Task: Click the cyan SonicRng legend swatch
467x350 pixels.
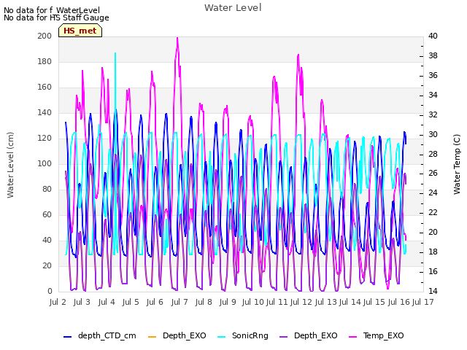Action: (222, 337)
